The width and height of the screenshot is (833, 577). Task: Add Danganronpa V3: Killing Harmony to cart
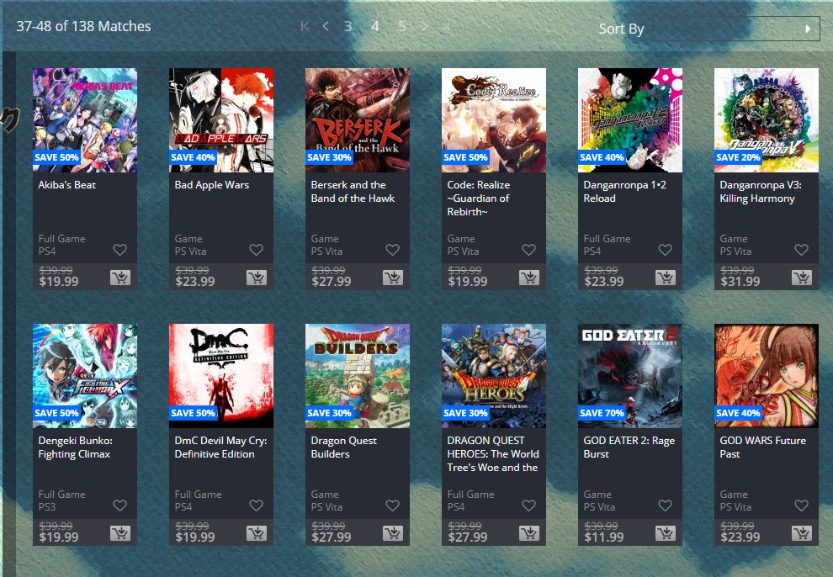click(x=801, y=278)
